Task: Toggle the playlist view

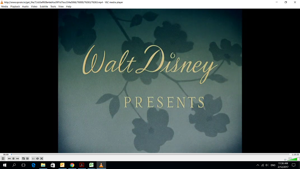Action: 33,158
